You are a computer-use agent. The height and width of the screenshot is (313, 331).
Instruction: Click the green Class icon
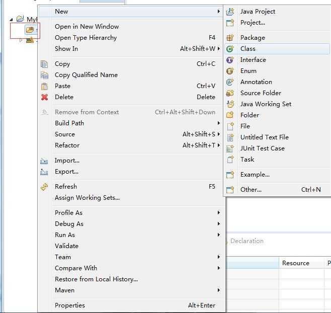tap(230, 49)
